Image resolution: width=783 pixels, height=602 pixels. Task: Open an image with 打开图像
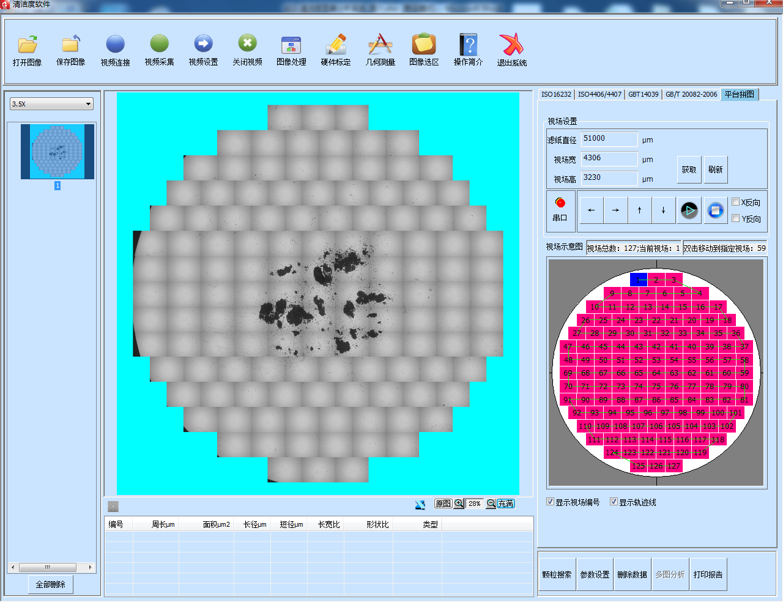click(28, 50)
